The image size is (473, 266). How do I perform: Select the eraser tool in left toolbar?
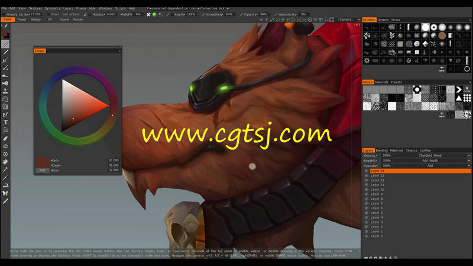click(x=5, y=138)
